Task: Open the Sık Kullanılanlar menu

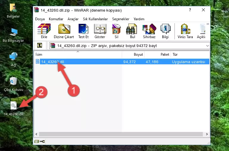Action: [95, 19]
